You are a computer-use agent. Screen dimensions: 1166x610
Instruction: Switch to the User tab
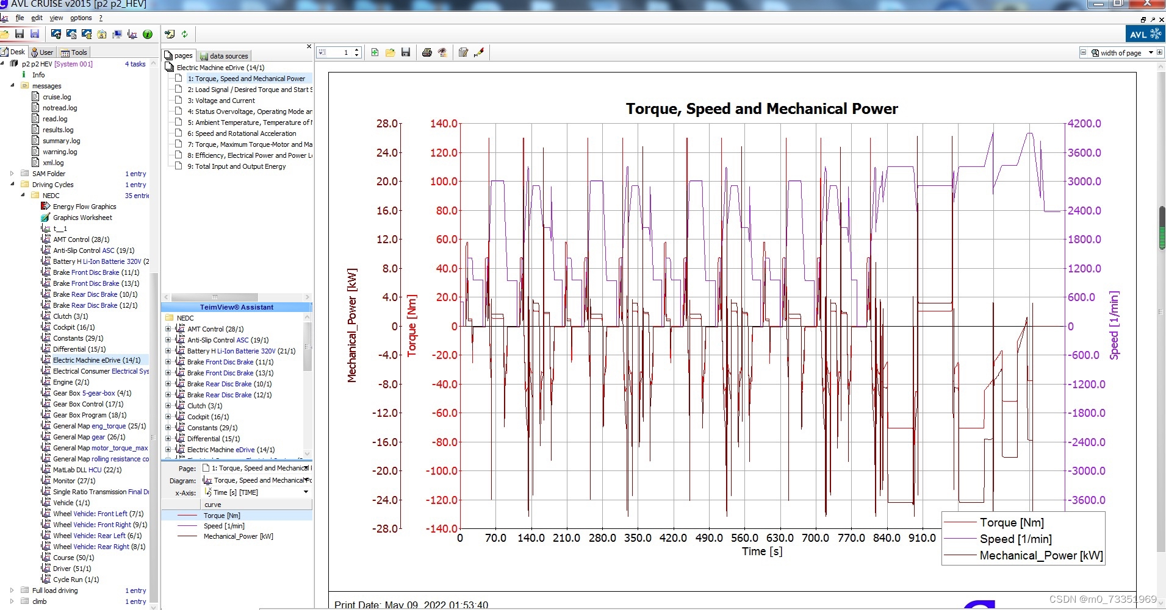coord(42,52)
